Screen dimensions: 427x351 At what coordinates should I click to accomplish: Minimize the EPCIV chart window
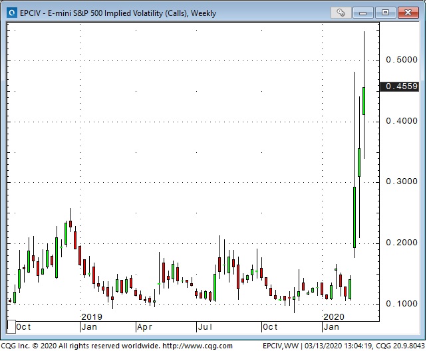pos(362,13)
